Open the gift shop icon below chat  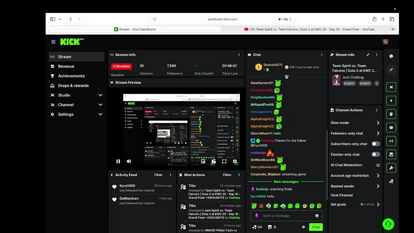pos(270,227)
